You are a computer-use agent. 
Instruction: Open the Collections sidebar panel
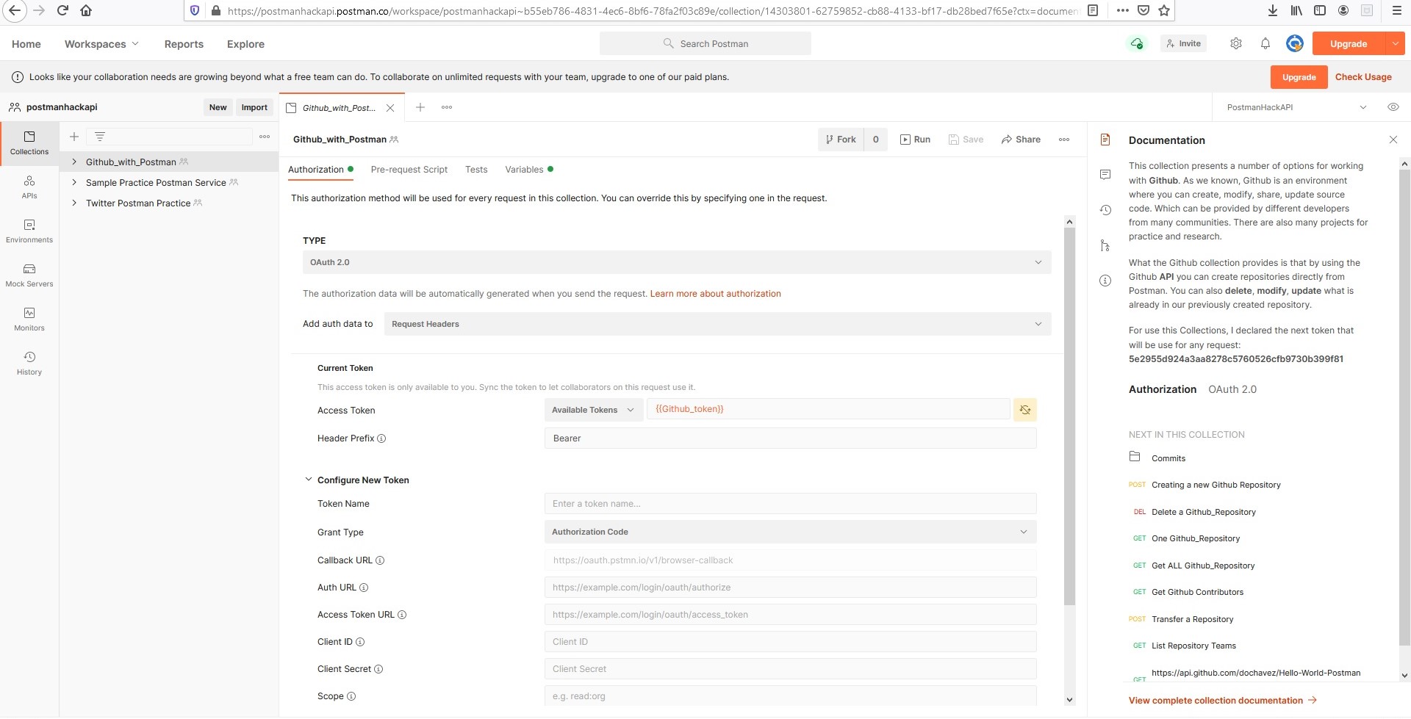(x=29, y=143)
